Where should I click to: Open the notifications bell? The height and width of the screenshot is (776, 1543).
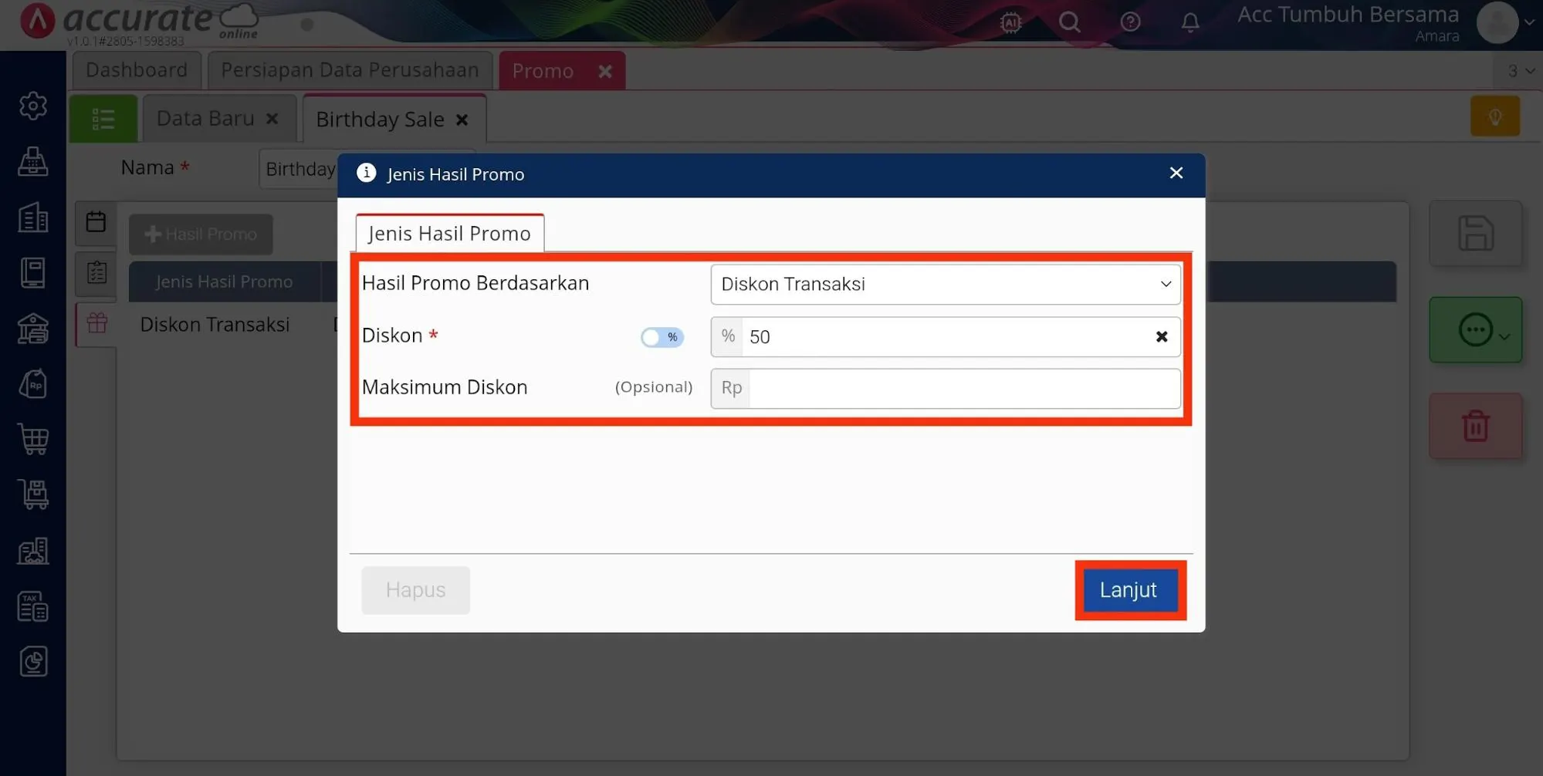click(1190, 22)
